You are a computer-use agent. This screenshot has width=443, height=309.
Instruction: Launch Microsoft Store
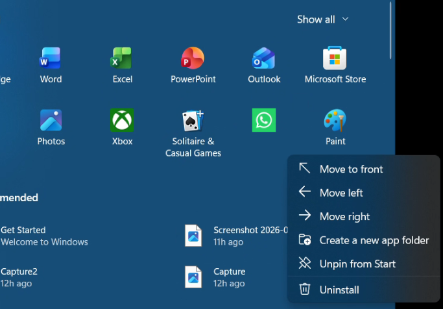click(x=335, y=66)
